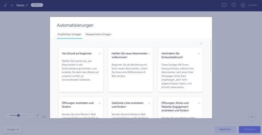Open the chevron on Von Grund auf beginnen
Screen dimensions: 262x135
coord(99,53)
